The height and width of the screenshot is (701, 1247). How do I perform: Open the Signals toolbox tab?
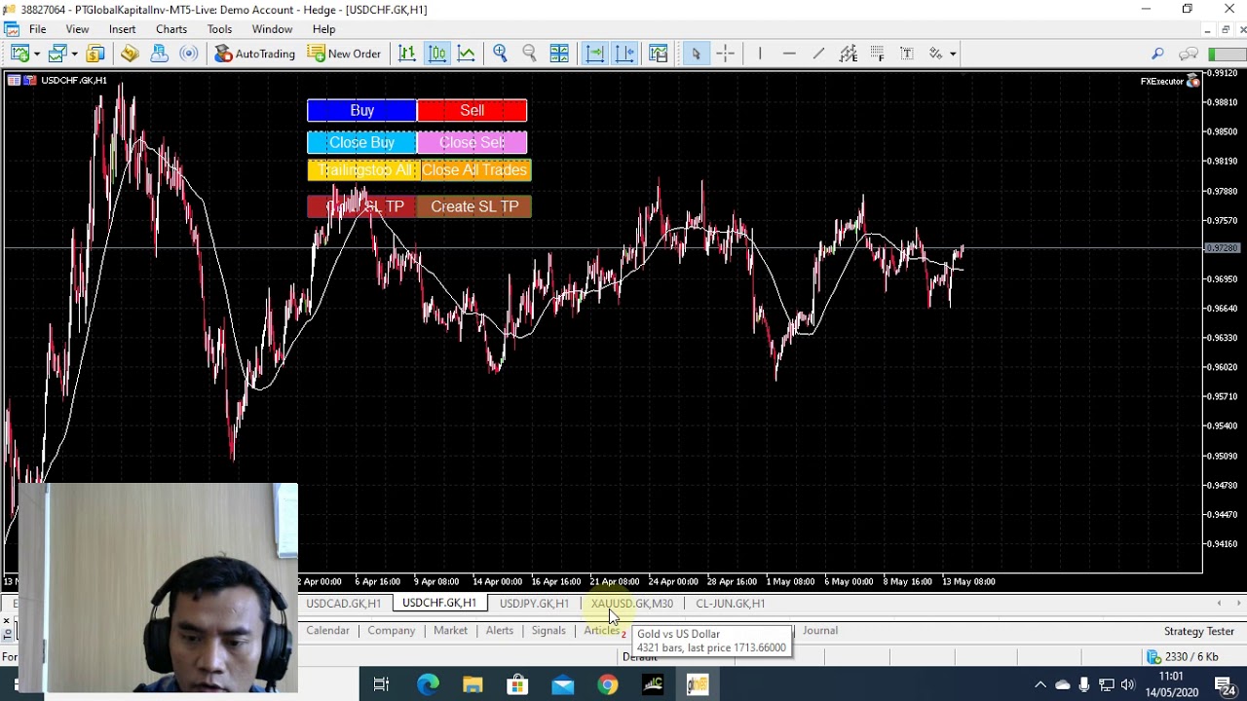[548, 631]
